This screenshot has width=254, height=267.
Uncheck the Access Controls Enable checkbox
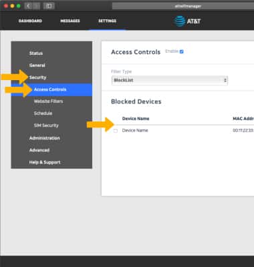tap(181, 51)
